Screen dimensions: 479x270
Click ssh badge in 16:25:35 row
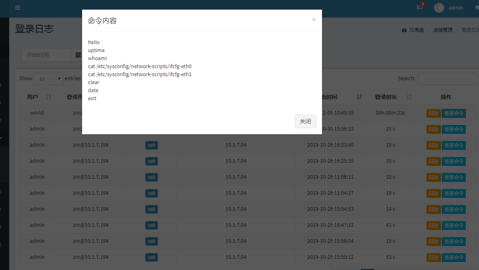pos(152,161)
